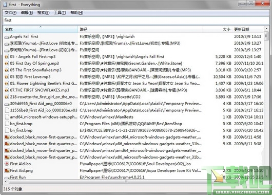Open the 编辑(E) menu

coord(27,13)
